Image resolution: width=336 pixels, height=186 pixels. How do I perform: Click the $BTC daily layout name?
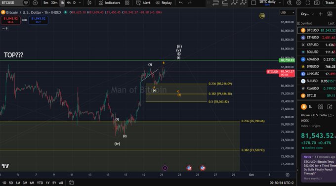coord(267,2)
